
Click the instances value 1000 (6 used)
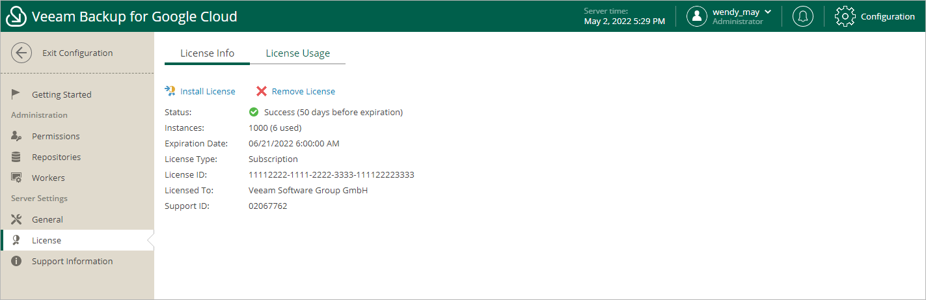point(275,128)
